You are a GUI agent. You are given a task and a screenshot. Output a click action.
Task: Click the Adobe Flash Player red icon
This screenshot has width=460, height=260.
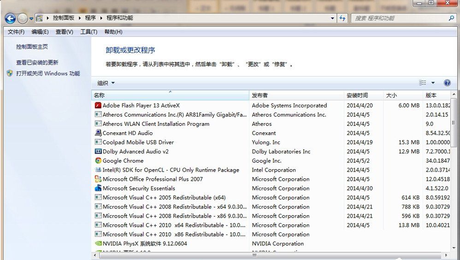click(98, 106)
